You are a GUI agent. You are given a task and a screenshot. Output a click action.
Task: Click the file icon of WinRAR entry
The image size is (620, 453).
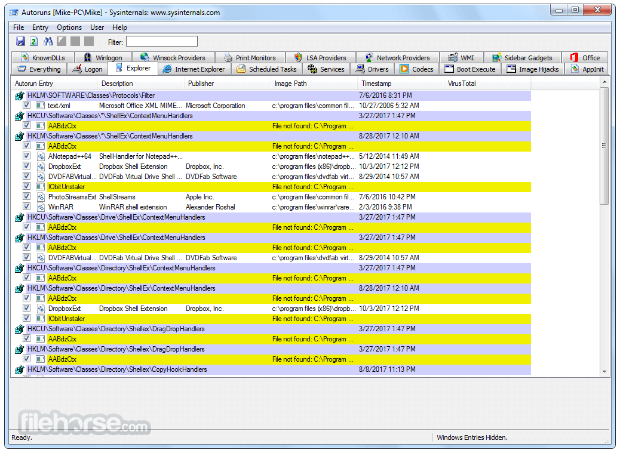tap(41, 207)
